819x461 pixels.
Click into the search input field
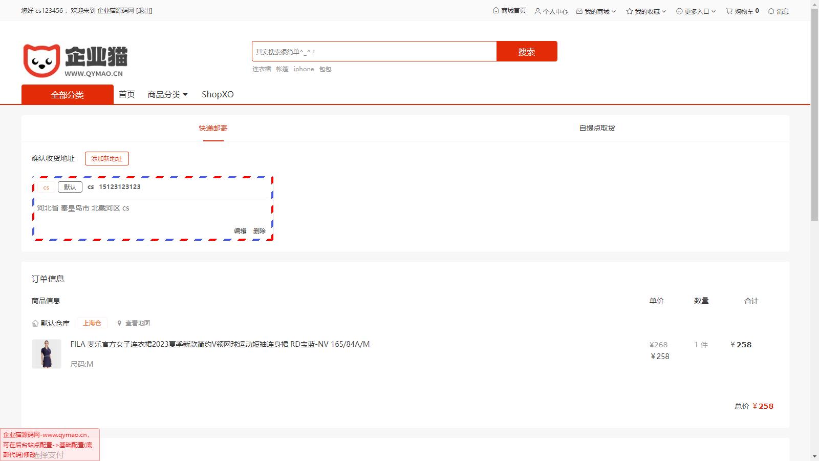(x=374, y=52)
